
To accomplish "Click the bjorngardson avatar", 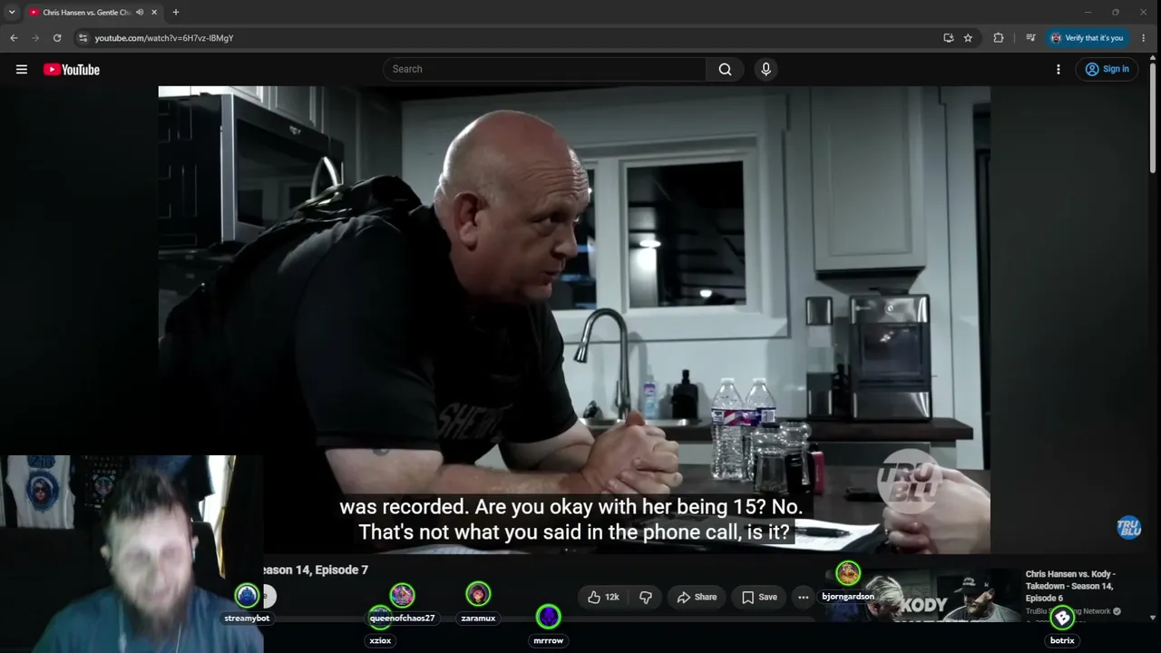I will [x=848, y=573].
